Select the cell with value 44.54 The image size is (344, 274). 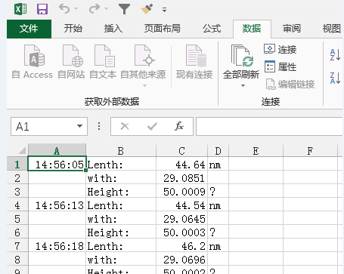click(181, 205)
